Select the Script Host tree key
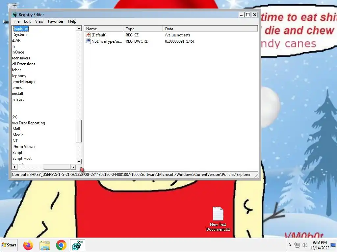The height and width of the screenshot is (252, 337). pos(22,158)
